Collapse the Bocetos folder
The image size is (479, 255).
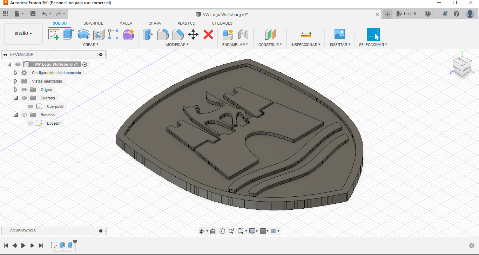15,115
